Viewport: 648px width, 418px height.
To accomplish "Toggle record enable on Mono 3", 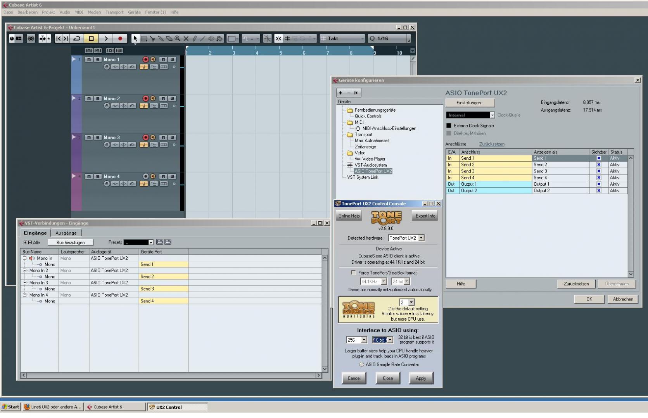I will coord(145,137).
